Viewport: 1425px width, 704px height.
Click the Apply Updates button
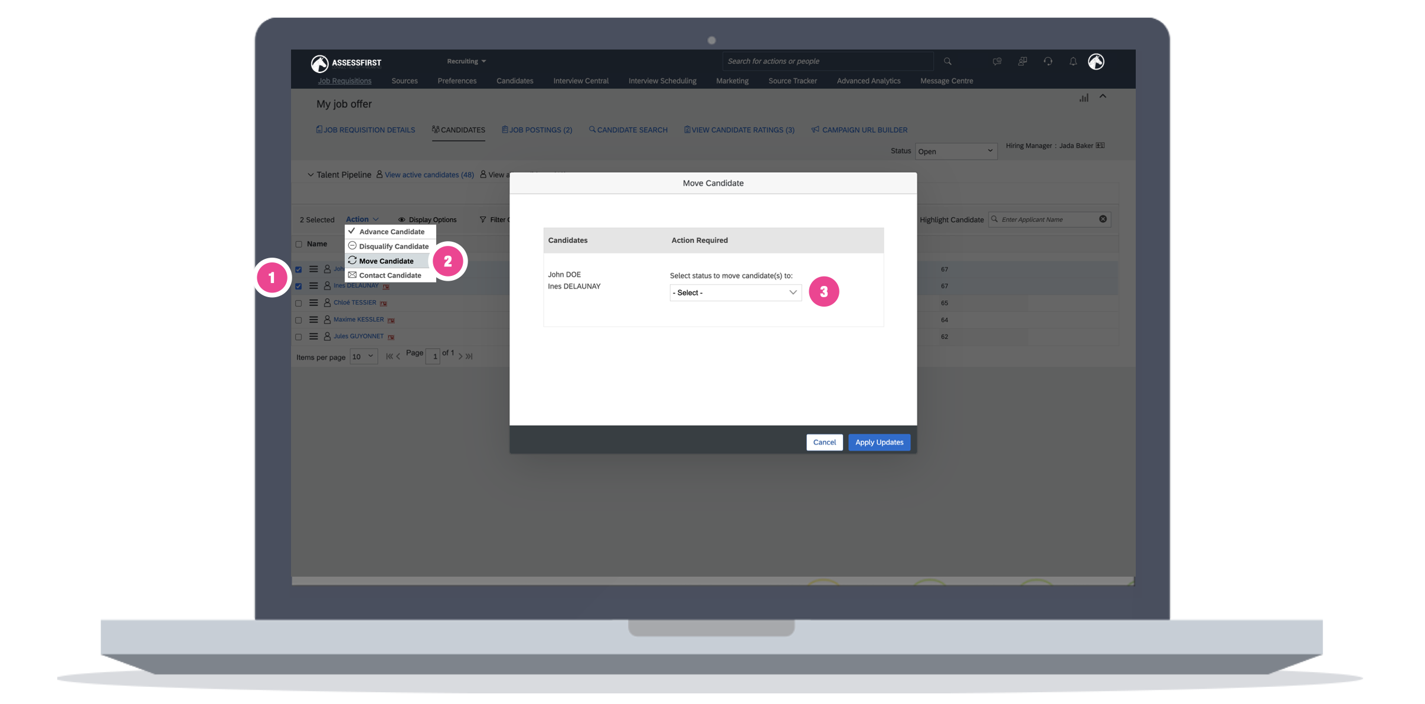pos(879,442)
